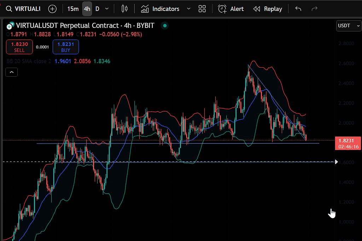Click the add symbol plus icon
This screenshot has height=241, width=362.
(x=52, y=9)
